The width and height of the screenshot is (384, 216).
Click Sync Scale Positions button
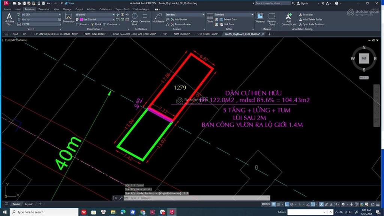(312, 24)
